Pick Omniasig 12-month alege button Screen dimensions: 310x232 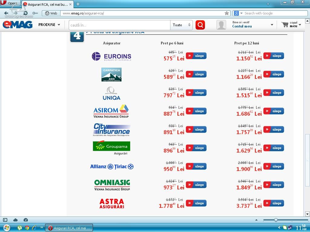coord(274,185)
